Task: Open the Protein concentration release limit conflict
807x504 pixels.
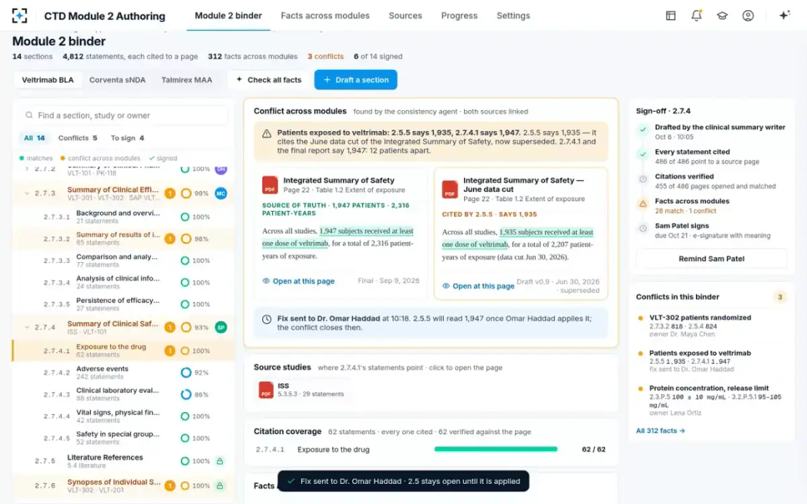Action: 712,401
